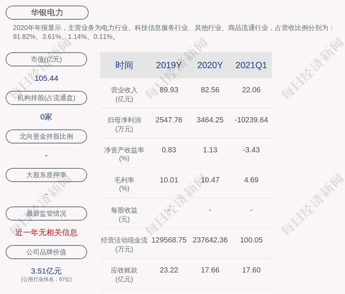Click the 机构持股(占流通盘) label pill
345x294 pixels.
(x=46, y=98)
